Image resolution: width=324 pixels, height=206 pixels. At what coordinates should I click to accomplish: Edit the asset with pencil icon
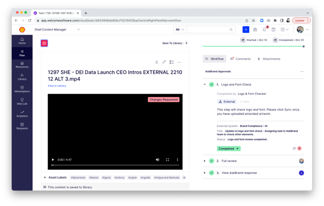[x=164, y=62]
